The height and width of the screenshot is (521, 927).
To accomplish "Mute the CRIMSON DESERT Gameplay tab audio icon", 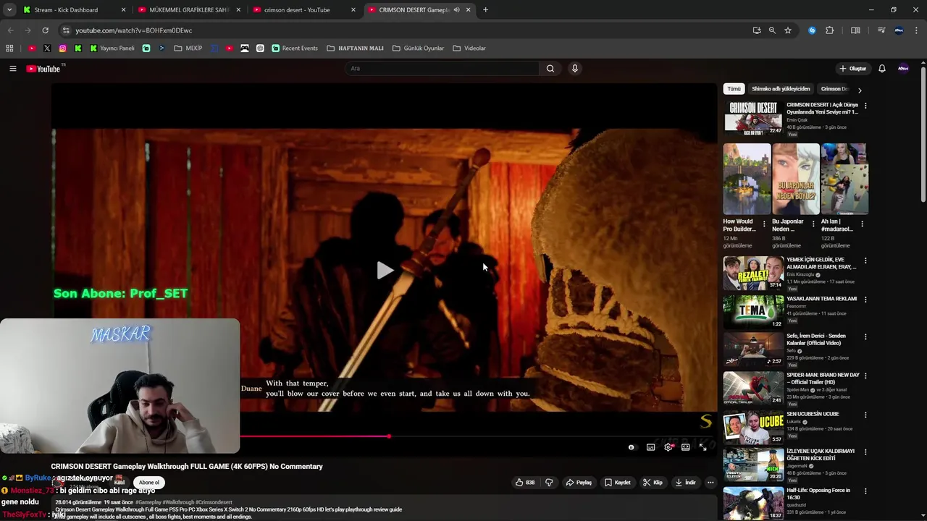I will pos(456,10).
